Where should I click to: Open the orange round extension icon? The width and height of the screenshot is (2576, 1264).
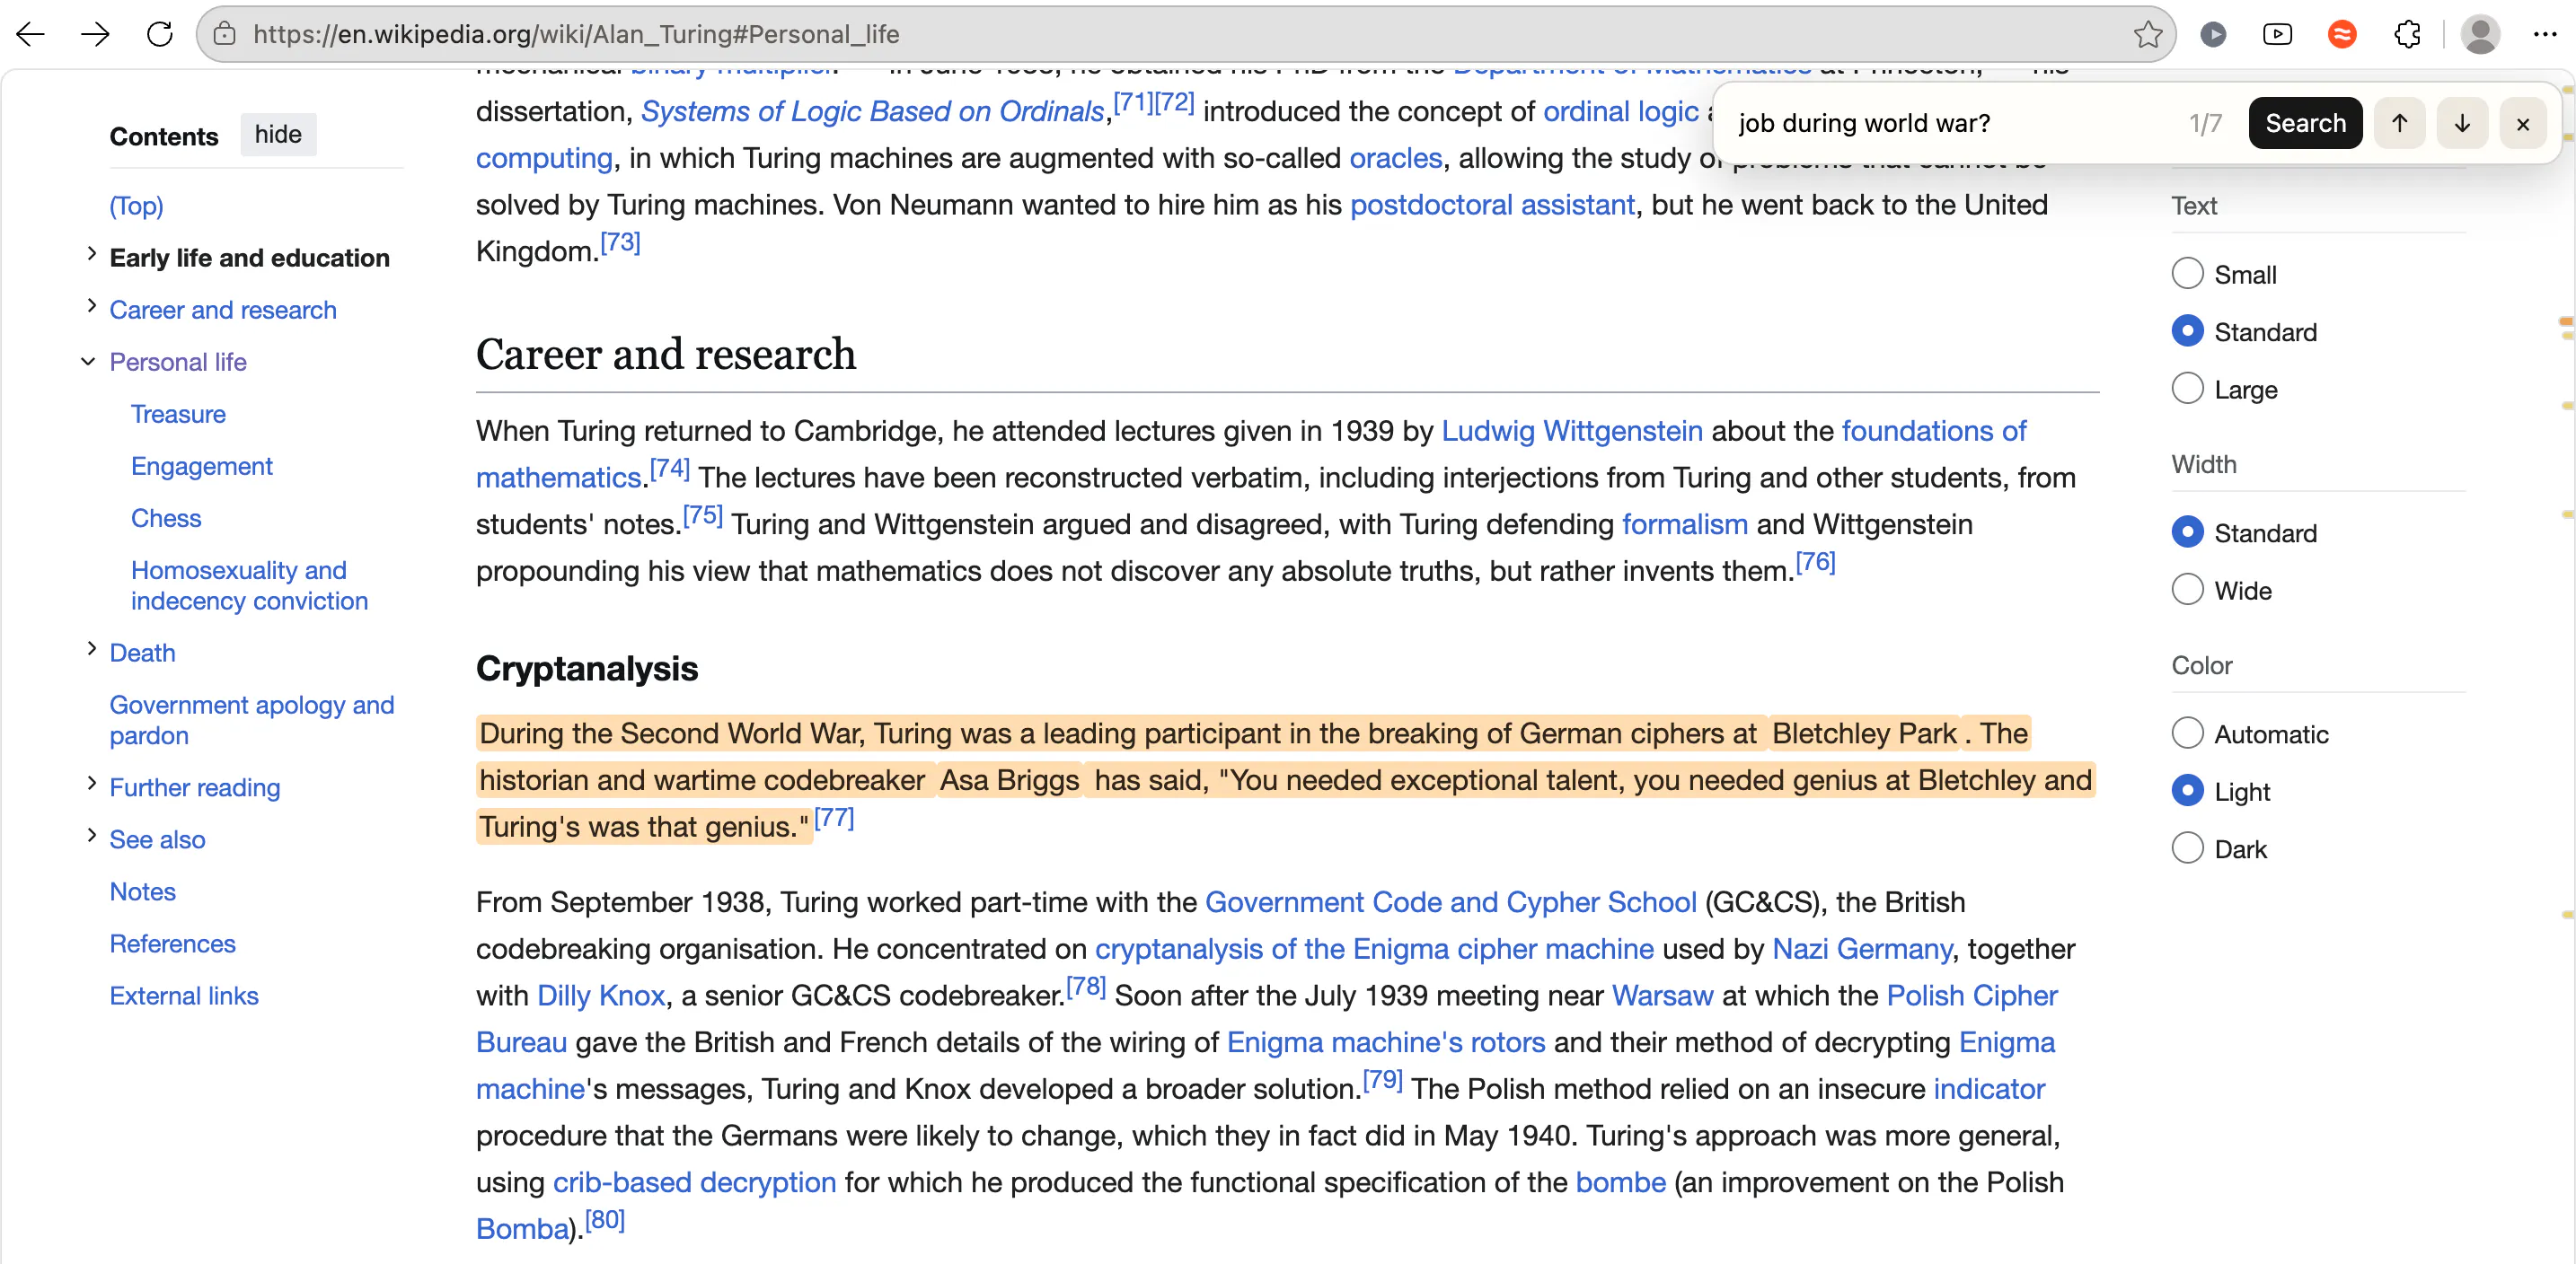(x=2341, y=34)
